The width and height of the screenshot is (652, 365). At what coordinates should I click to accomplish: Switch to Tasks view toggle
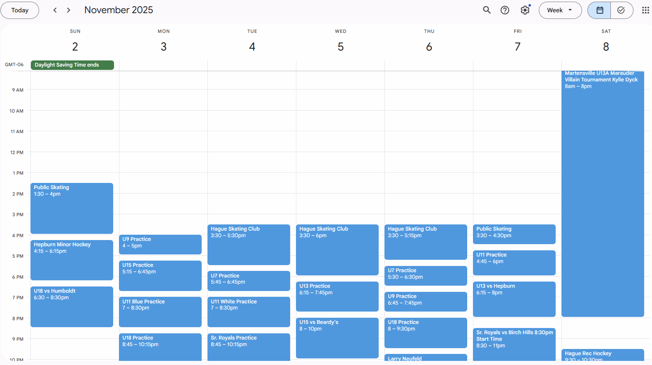[621, 10]
